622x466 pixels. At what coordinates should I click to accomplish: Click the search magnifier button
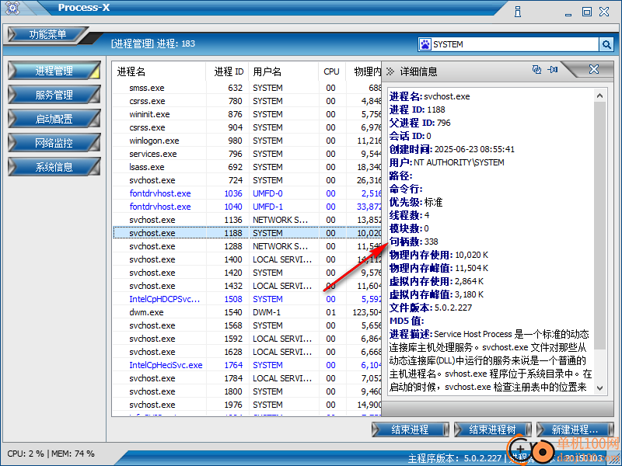(606, 44)
